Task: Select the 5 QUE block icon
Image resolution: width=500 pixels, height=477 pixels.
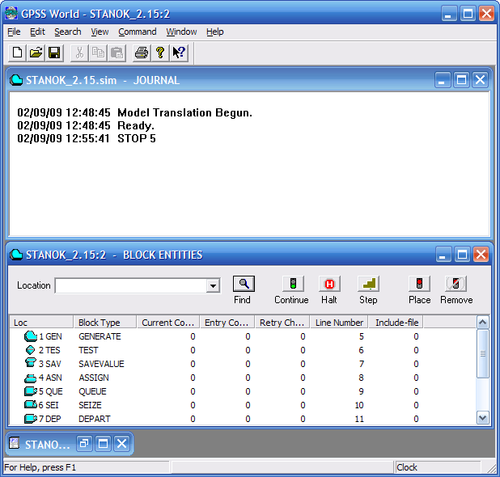Action: (x=31, y=391)
